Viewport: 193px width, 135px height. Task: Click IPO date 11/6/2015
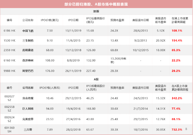coord(73,41)
